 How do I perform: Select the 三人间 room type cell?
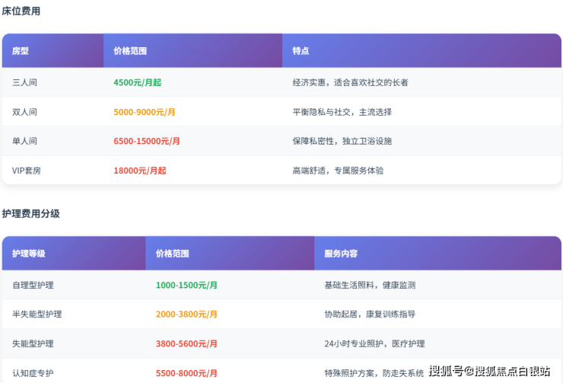click(x=25, y=82)
